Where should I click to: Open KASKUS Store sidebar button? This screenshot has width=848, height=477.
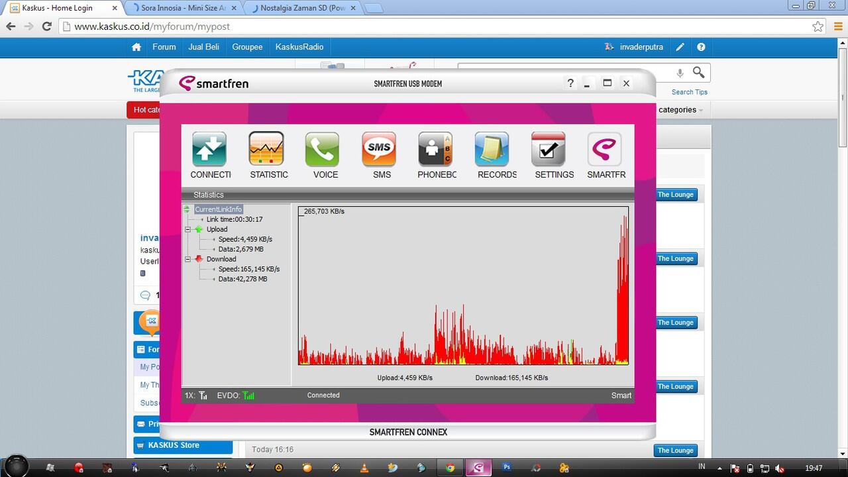pyautogui.click(x=183, y=445)
